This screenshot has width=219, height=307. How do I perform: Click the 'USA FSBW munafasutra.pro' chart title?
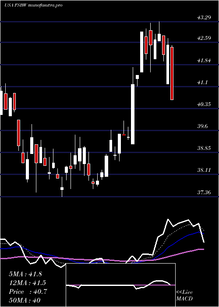[33, 5]
